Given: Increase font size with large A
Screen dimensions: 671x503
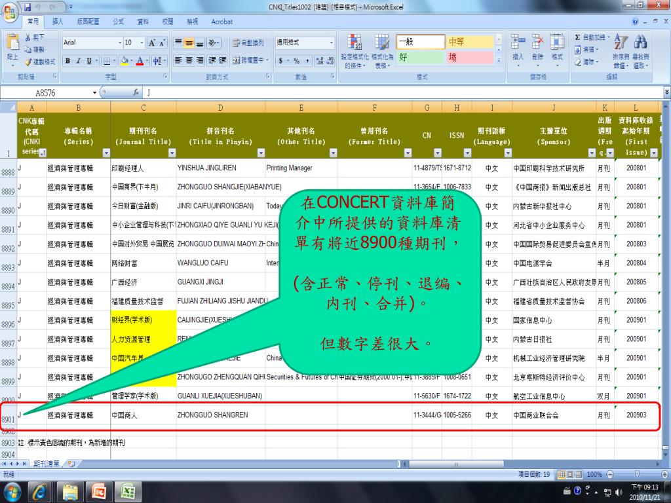Looking at the screenshot, I should coord(152,43).
